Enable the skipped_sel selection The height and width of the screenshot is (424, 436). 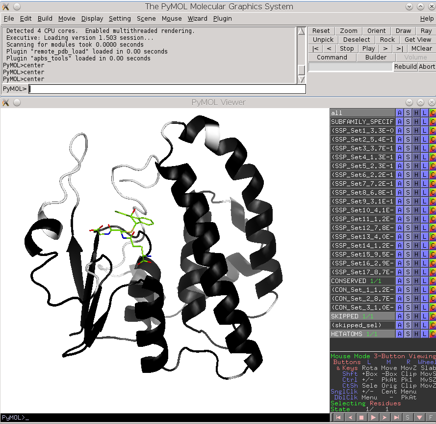[x=362, y=325]
